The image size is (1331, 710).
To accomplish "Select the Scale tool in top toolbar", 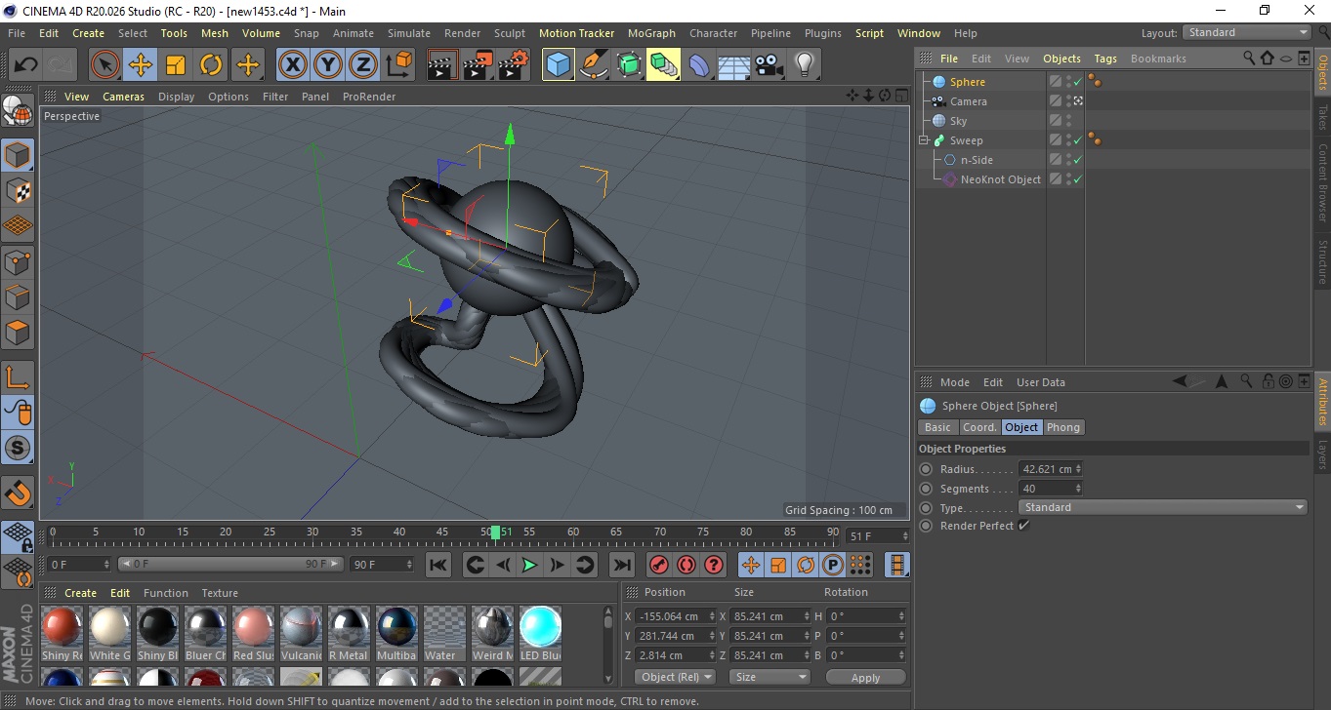I will pyautogui.click(x=176, y=65).
